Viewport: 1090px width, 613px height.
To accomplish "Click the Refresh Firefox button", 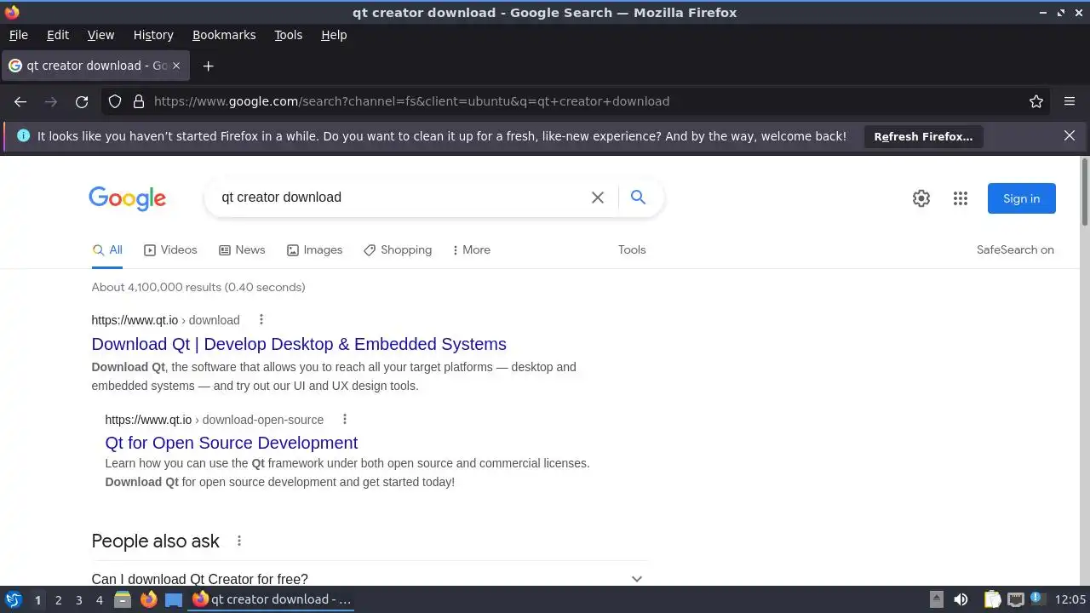I will coord(923,136).
